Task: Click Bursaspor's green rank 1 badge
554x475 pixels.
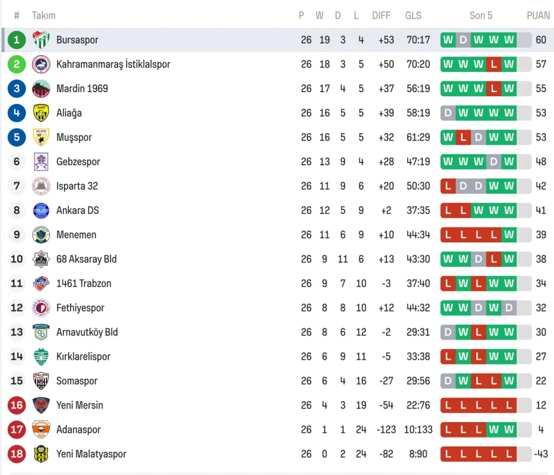Action: pos(17,40)
